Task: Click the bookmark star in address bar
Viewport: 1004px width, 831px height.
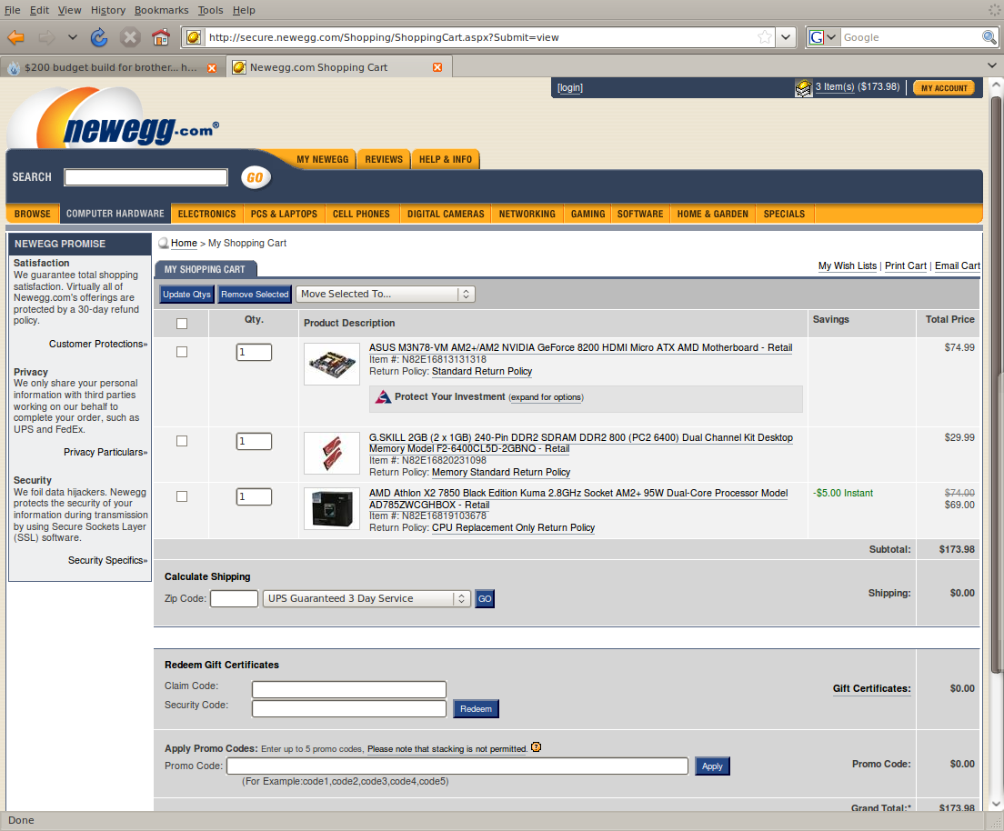Action: click(x=765, y=37)
